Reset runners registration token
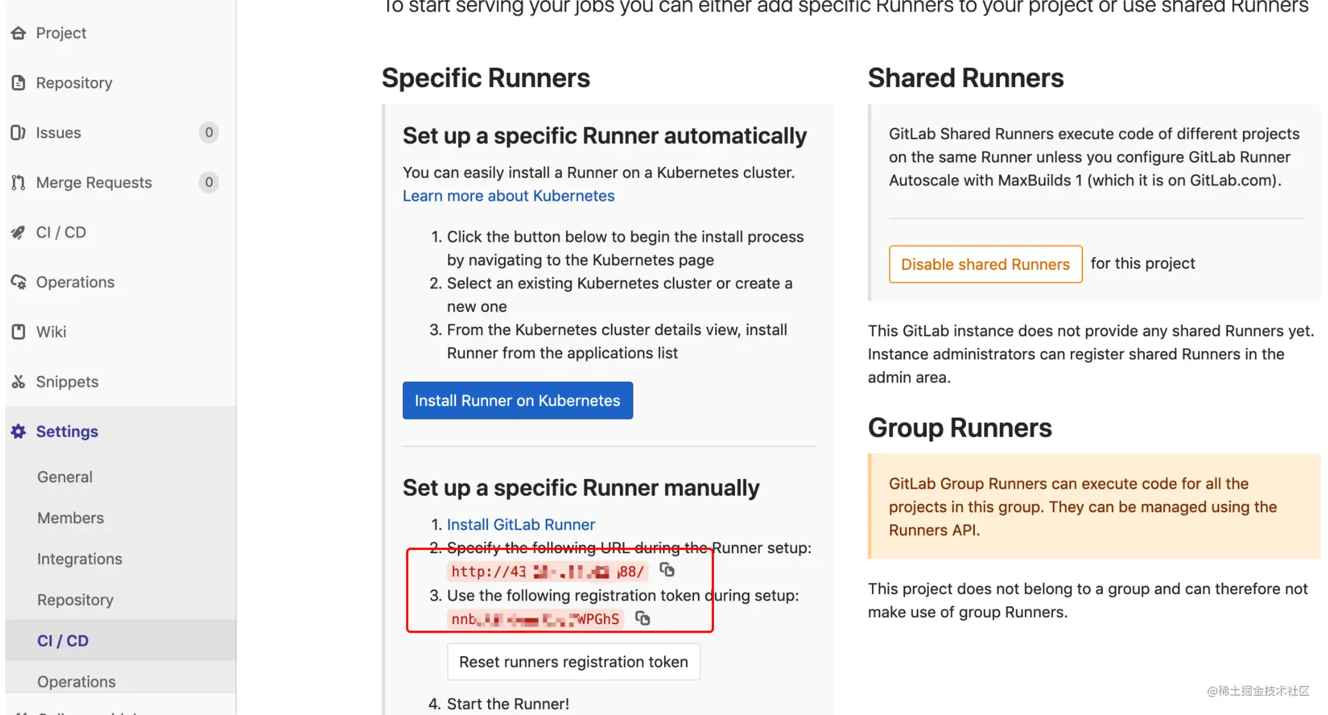 pos(573,661)
